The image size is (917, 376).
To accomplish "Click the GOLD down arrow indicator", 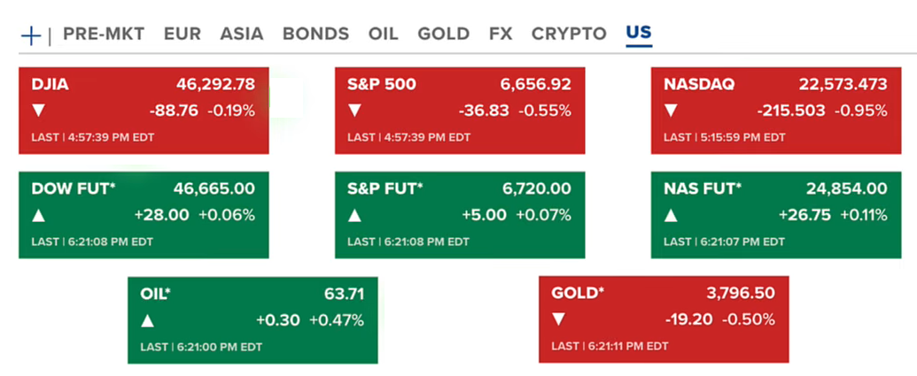I will (x=558, y=320).
